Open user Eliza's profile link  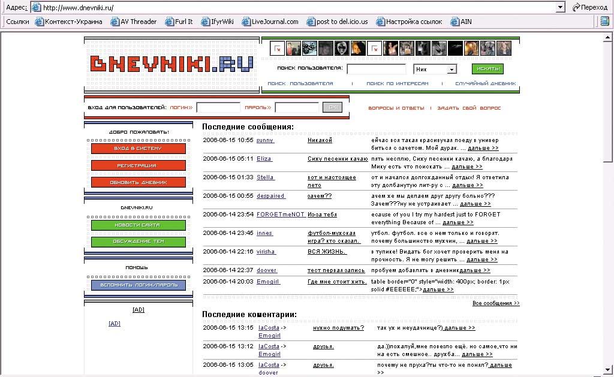click(x=264, y=159)
